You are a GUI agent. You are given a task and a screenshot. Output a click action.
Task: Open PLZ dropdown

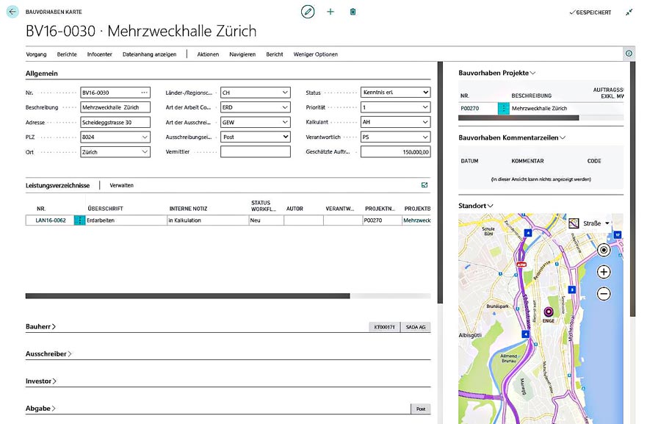tap(145, 137)
